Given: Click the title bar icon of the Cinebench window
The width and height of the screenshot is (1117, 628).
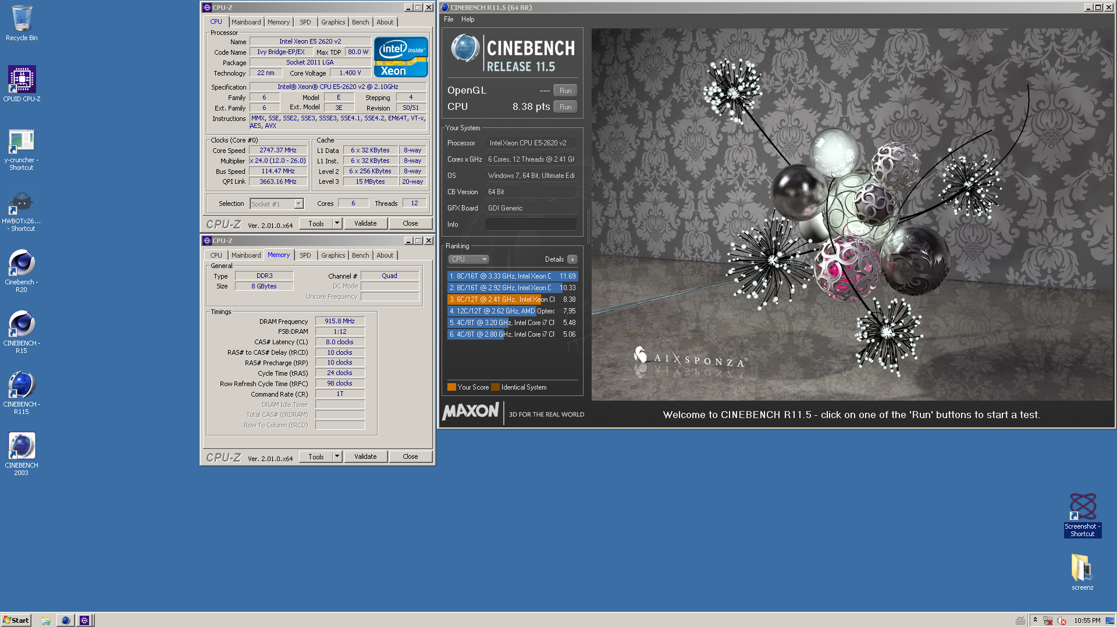Looking at the screenshot, I should (x=445, y=8).
